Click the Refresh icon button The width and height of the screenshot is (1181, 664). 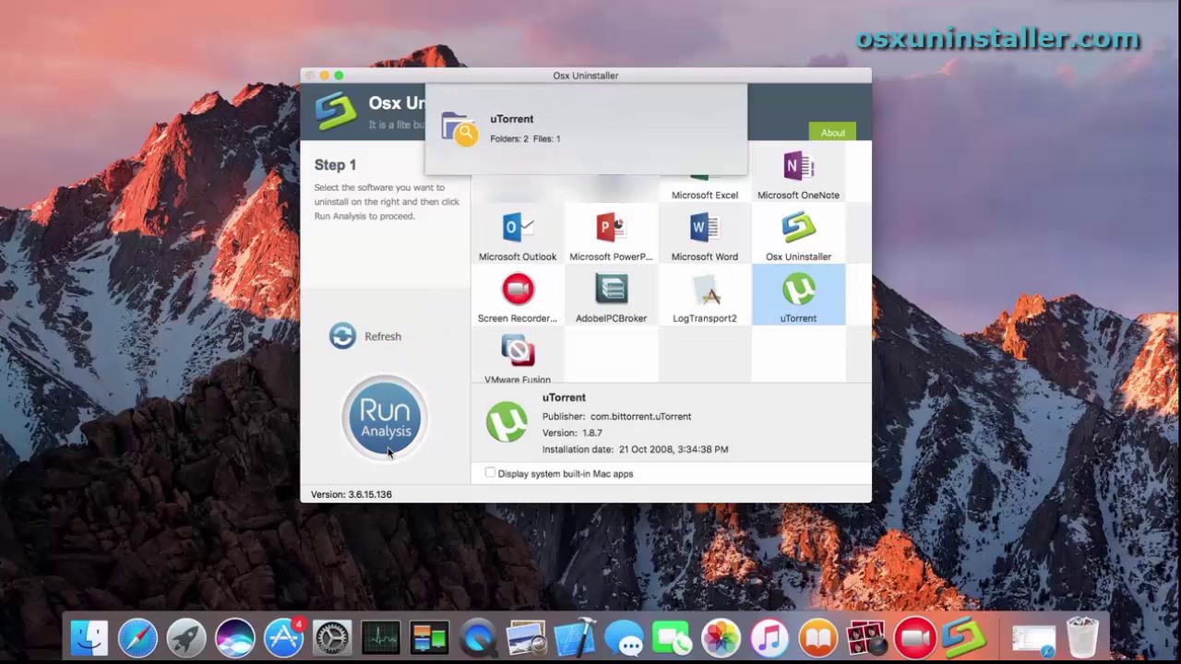342,336
